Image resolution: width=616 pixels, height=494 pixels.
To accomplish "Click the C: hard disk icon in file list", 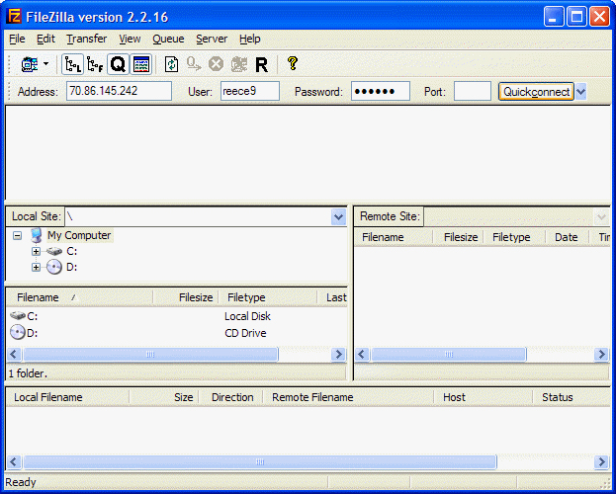I will [17, 315].
